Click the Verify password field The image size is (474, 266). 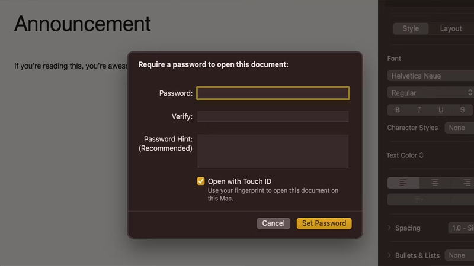coord(273,116)
